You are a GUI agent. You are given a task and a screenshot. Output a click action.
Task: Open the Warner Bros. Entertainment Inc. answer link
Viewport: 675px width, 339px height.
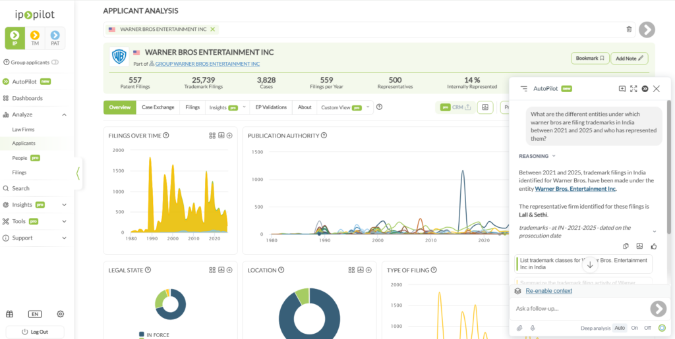pyautogui.click(x=576, y=189)
